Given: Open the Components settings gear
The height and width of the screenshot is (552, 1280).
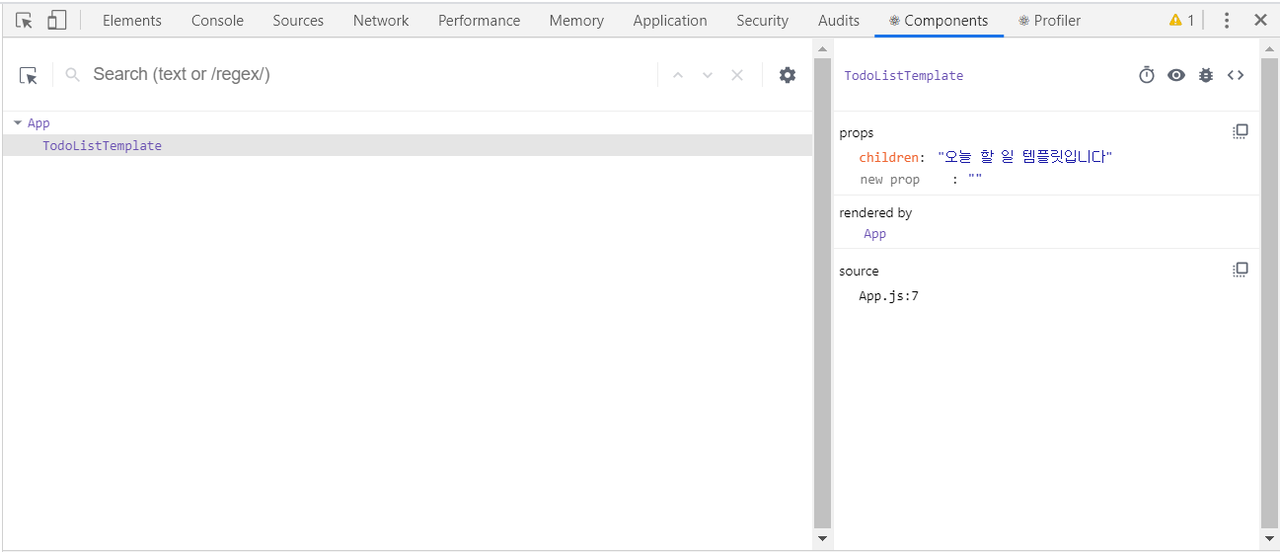Looking at the screenshot, I should [x=788, y=75].
